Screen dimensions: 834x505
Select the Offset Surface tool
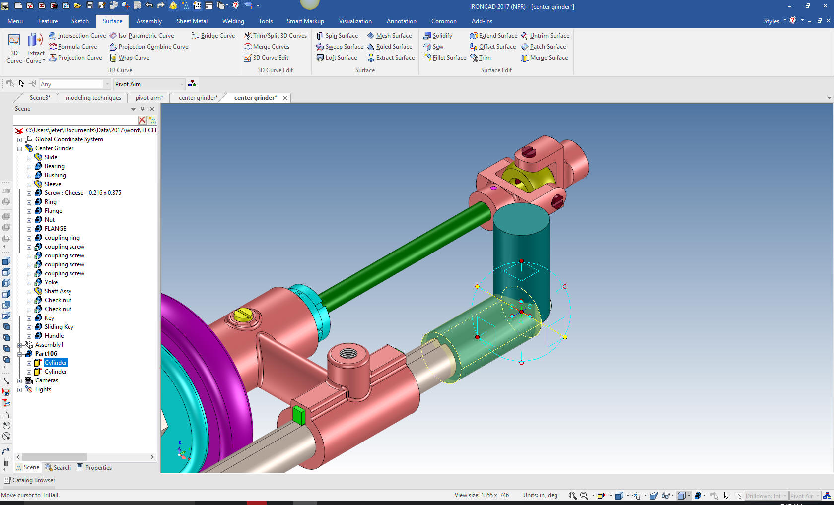pyautogui.click(x=492, y=47)
